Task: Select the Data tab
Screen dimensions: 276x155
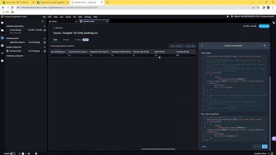Action: pyautogui.click(x=55, y=40)
